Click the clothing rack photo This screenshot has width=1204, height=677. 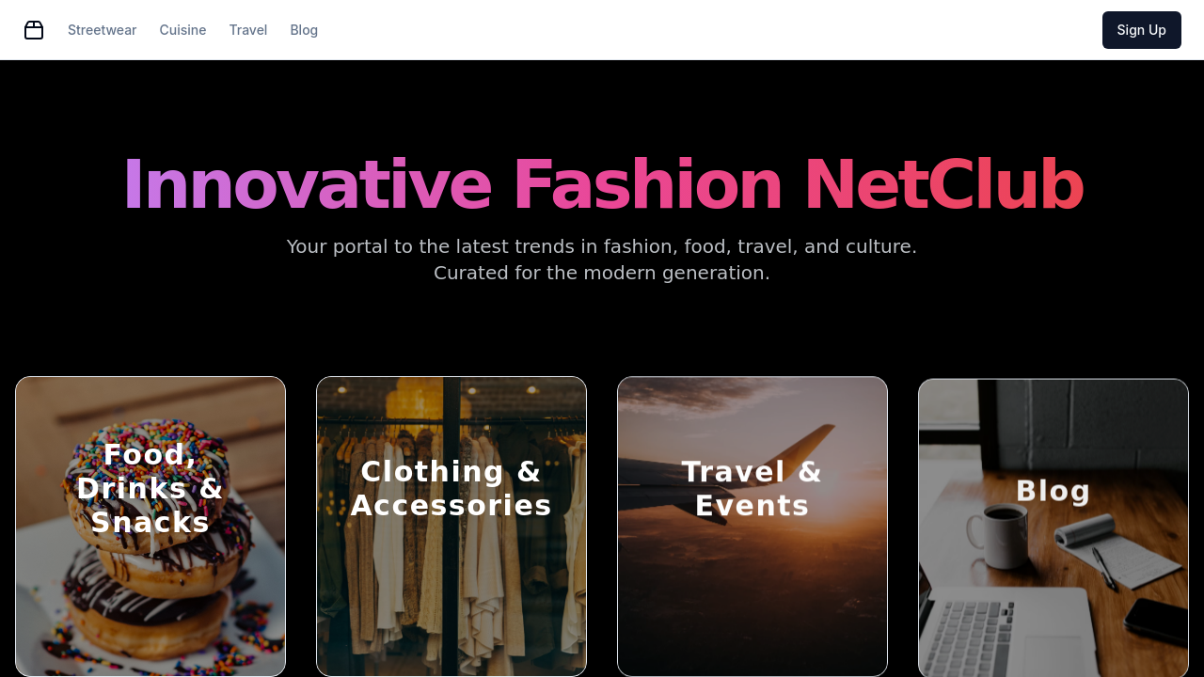[x=451, y=611]
